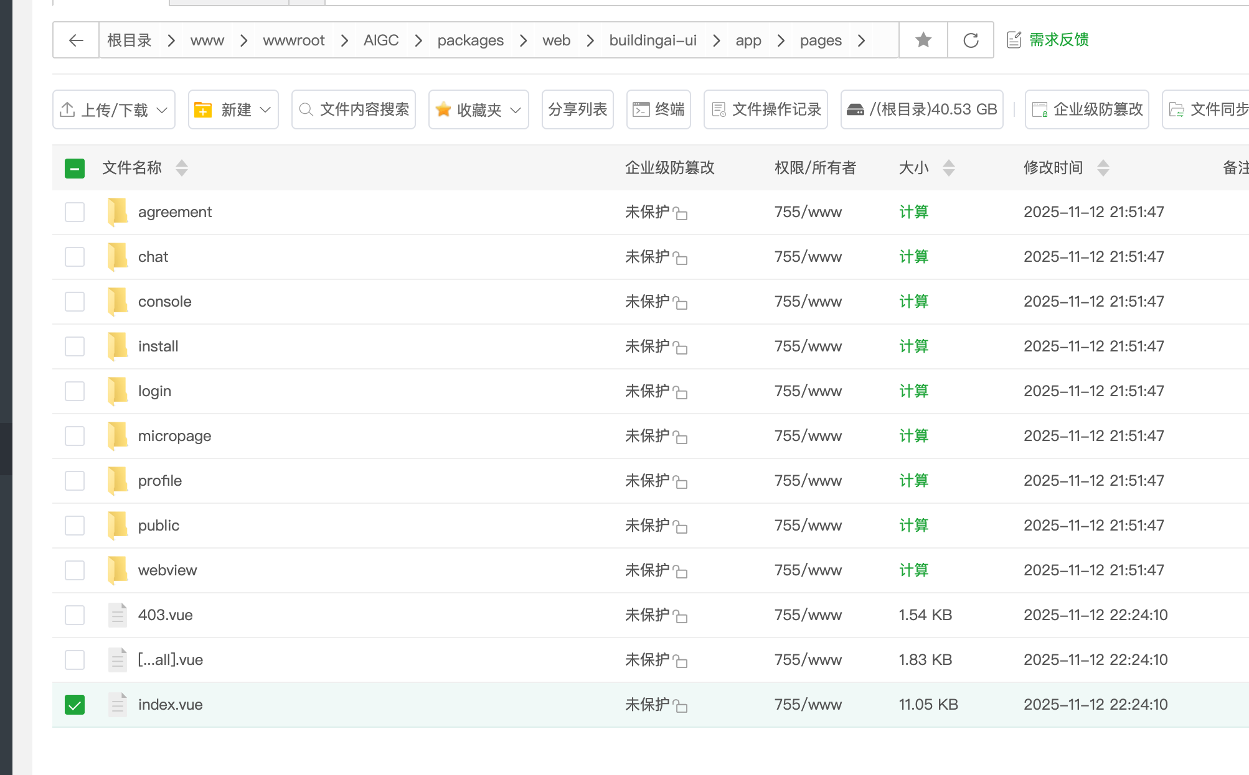Open the 新建 dropdown menu
Viewport: 1249px width, 775px height.
233,109
